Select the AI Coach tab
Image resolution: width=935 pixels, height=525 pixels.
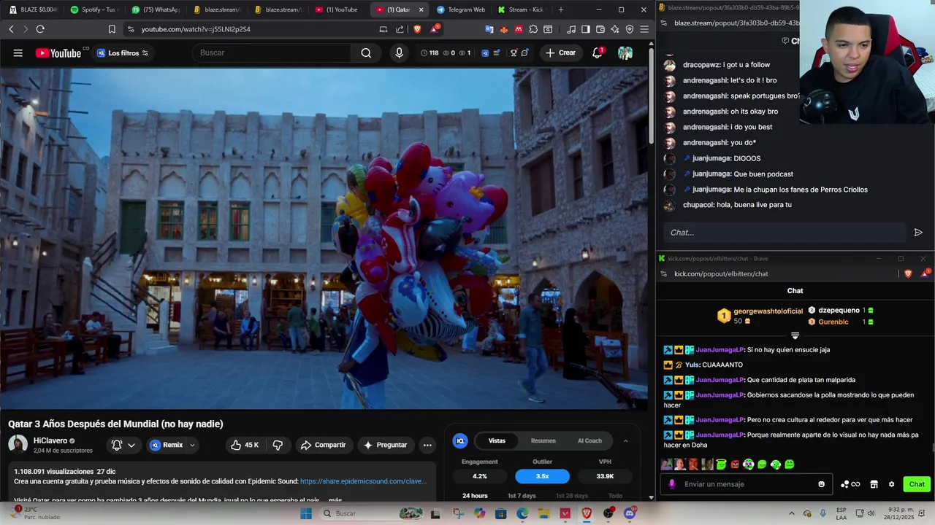point(589,440)
